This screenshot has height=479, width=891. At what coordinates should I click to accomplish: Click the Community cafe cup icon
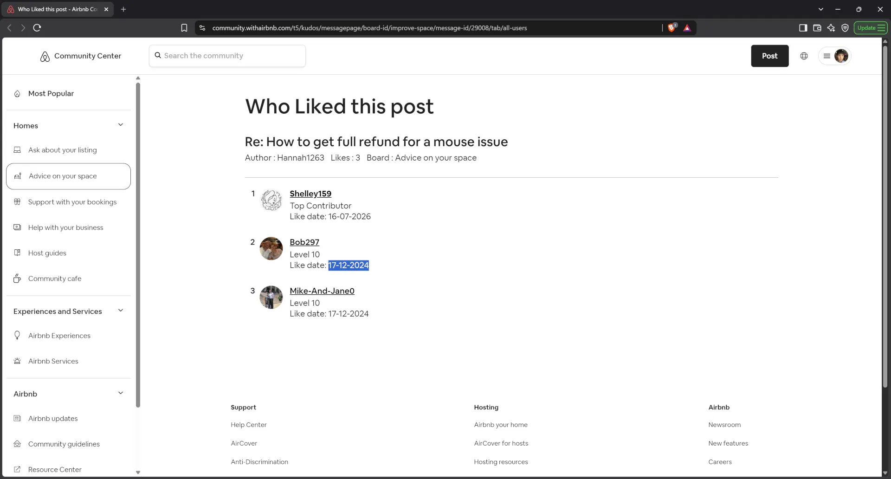17,278
